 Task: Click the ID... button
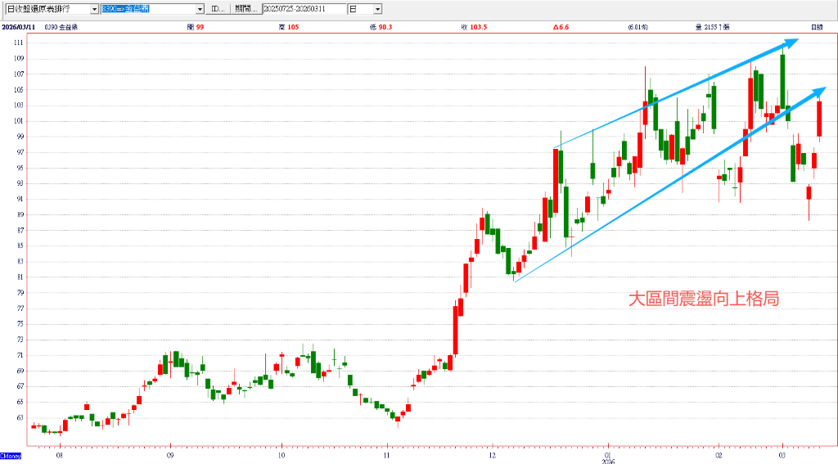(x=217, y=9)
